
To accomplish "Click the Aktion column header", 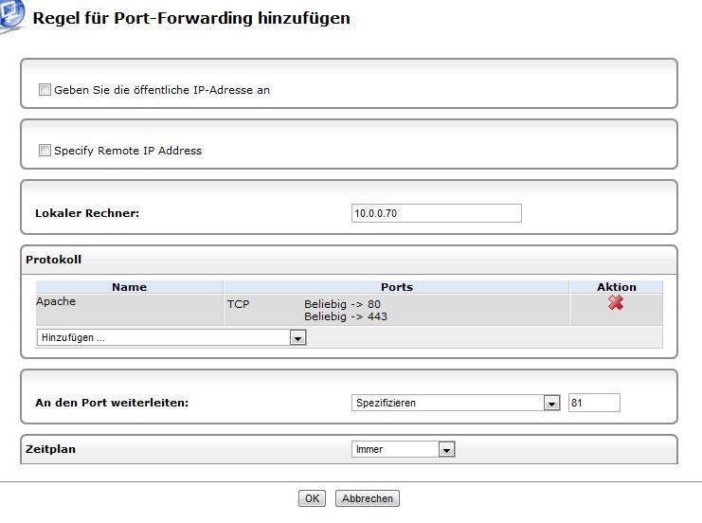I will pyautogui.click(x=616, y=287).
